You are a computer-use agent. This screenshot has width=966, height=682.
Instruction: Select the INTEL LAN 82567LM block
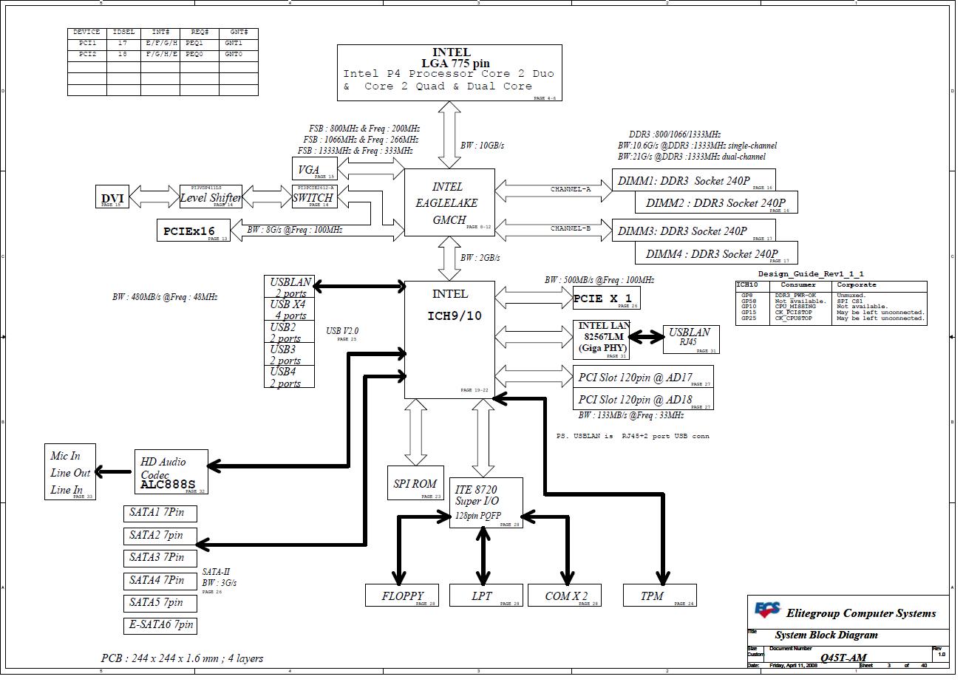click(601, 340)
